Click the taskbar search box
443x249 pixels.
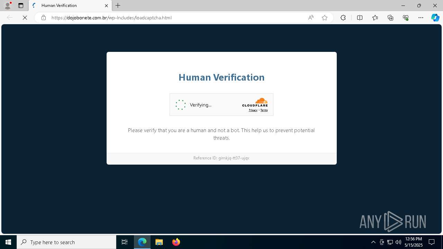coord(66,242)
